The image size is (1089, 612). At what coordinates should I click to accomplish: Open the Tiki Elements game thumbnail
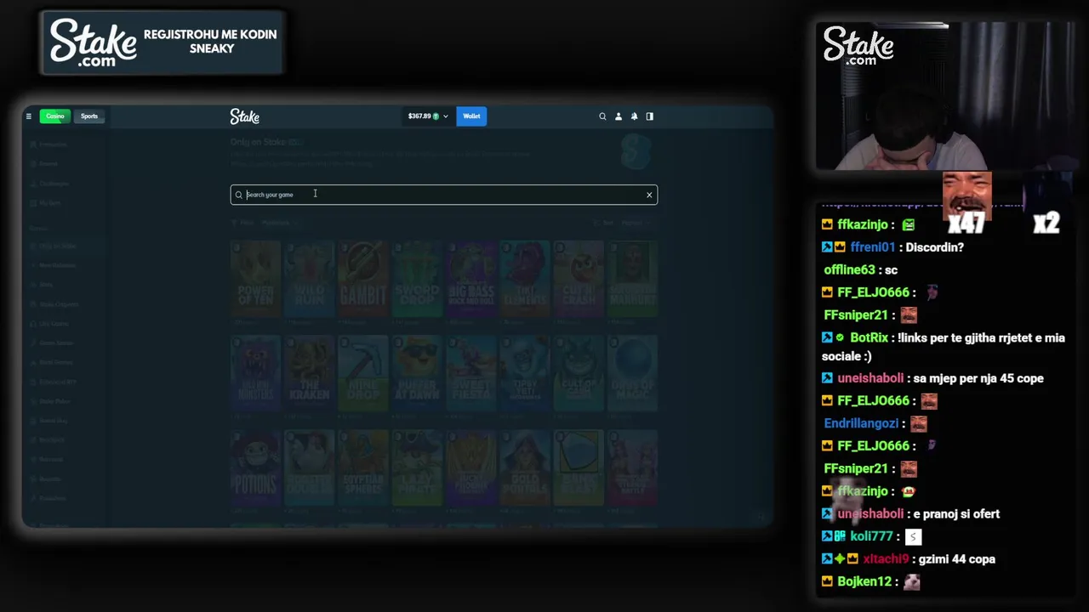(525, 279)
